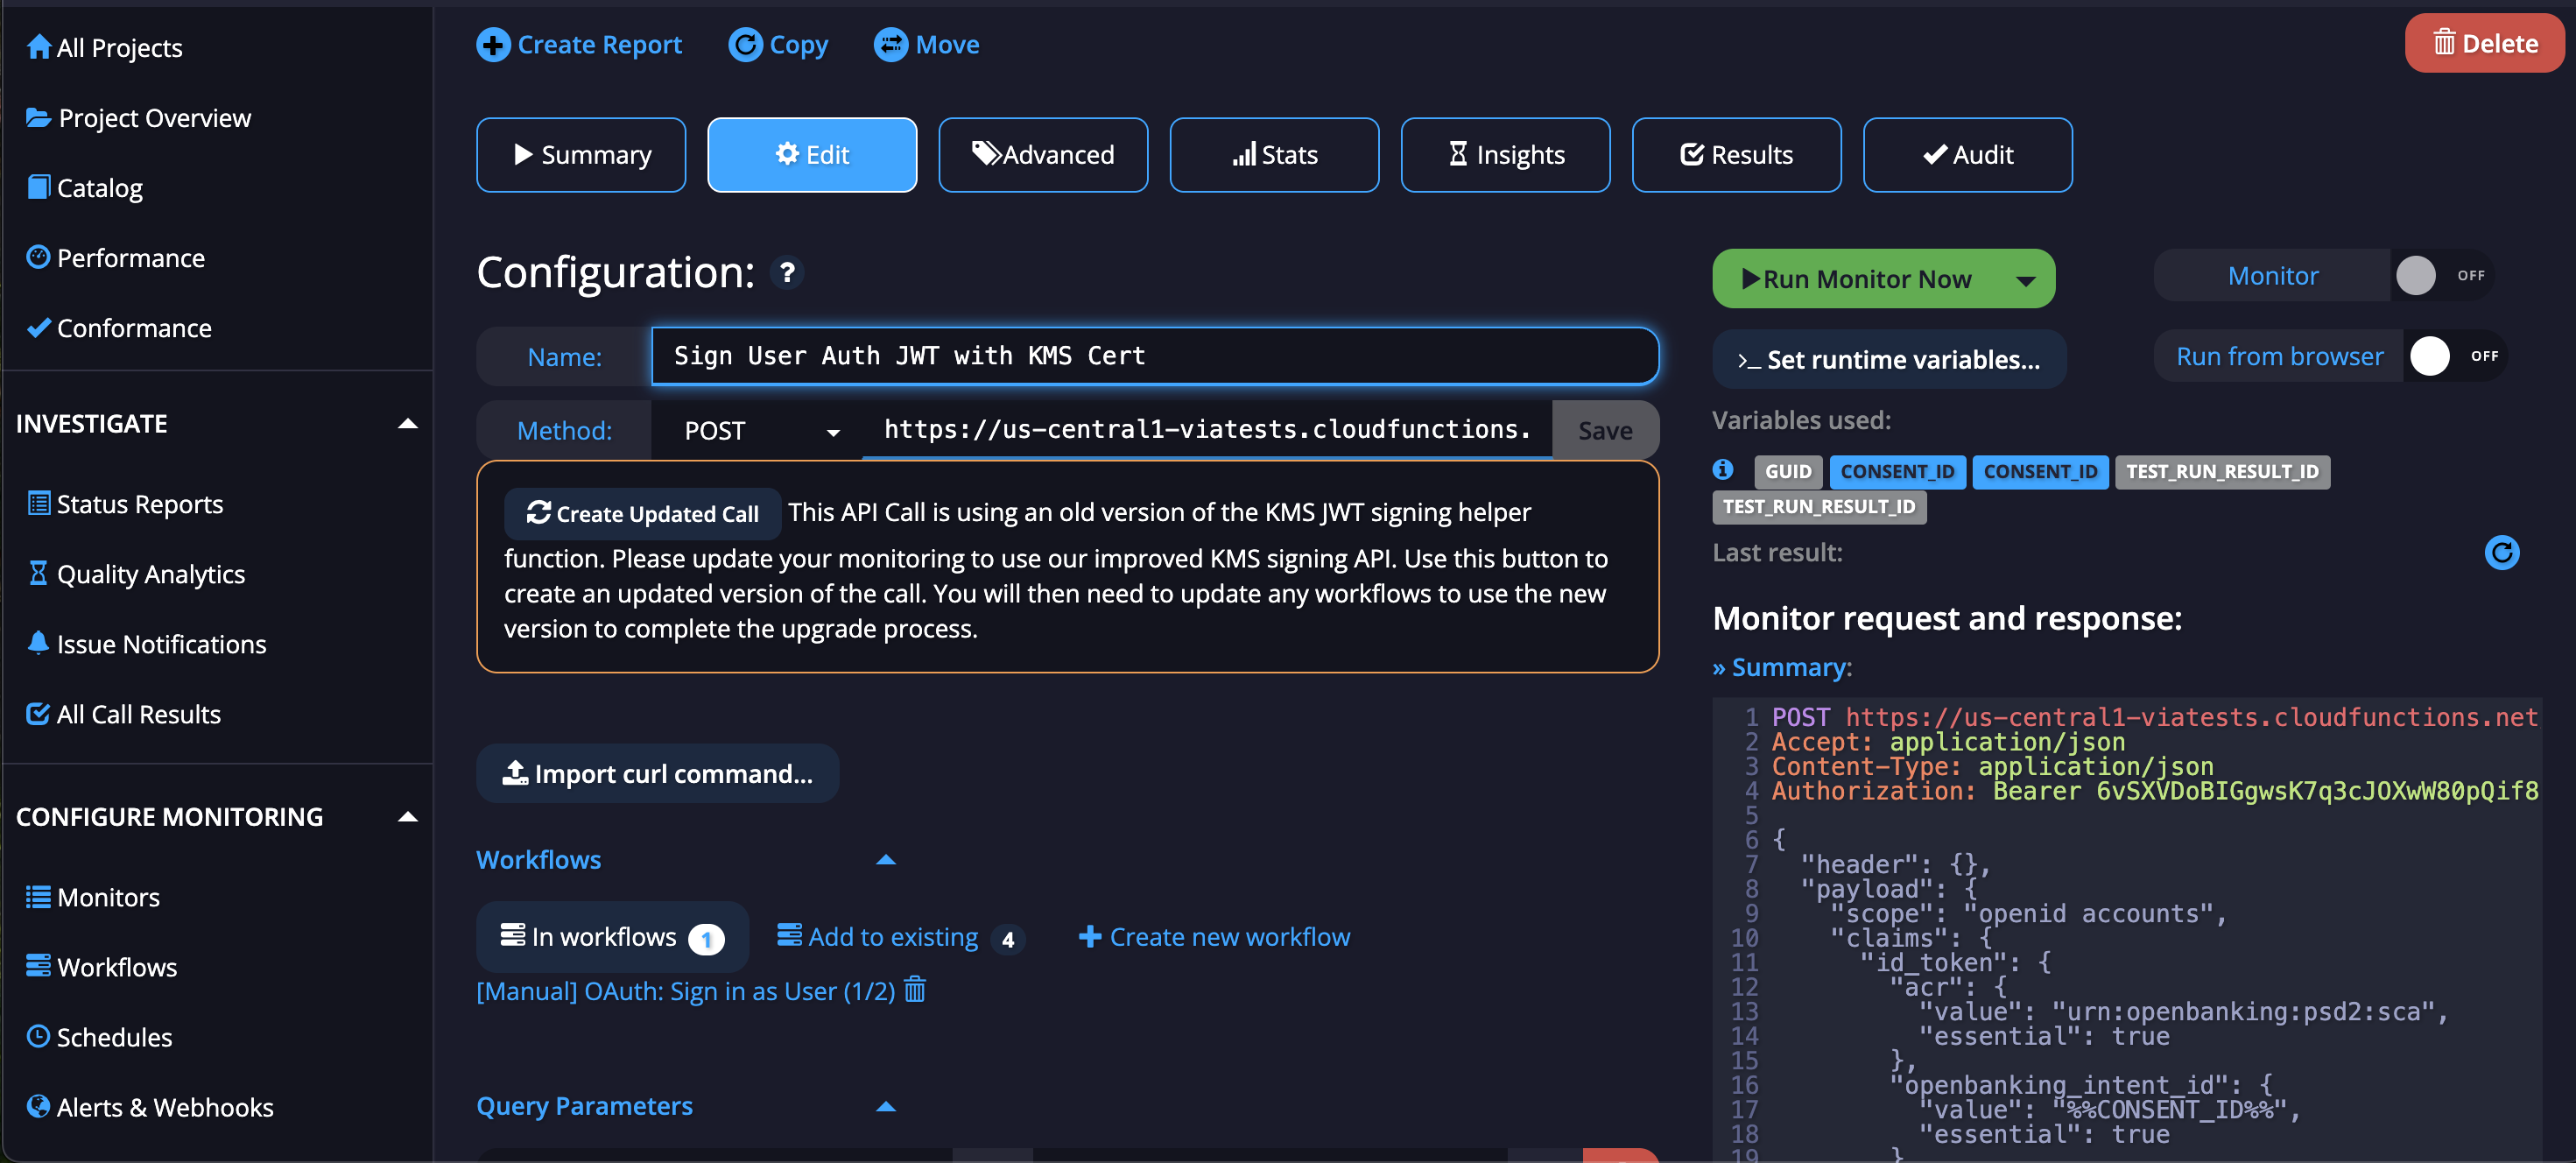Switch to the Advanced tab
2576x1163 pixels.
pos(1042,154)
